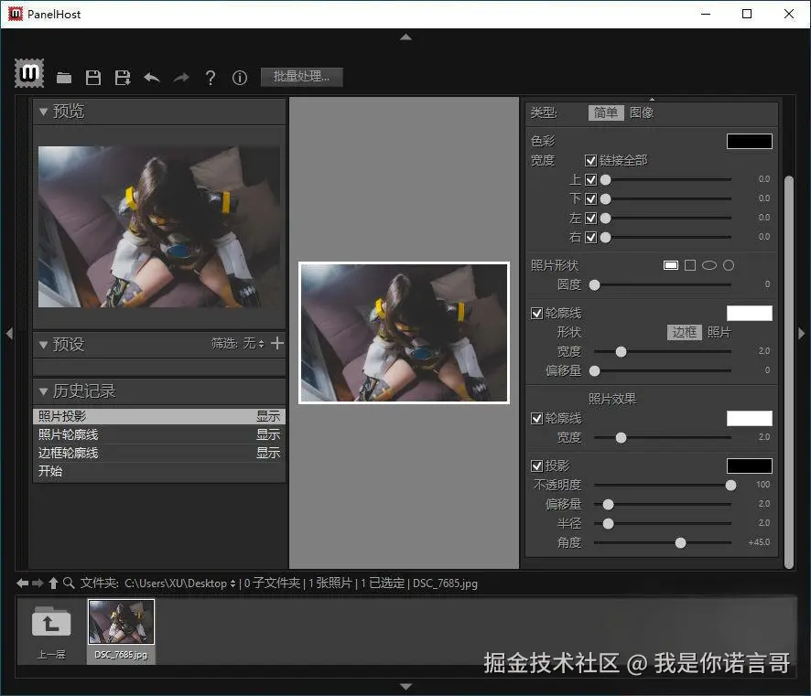Select the 边框轮廓线 history entry
This screenshot has width=811, height=696.
coord(159,453)
